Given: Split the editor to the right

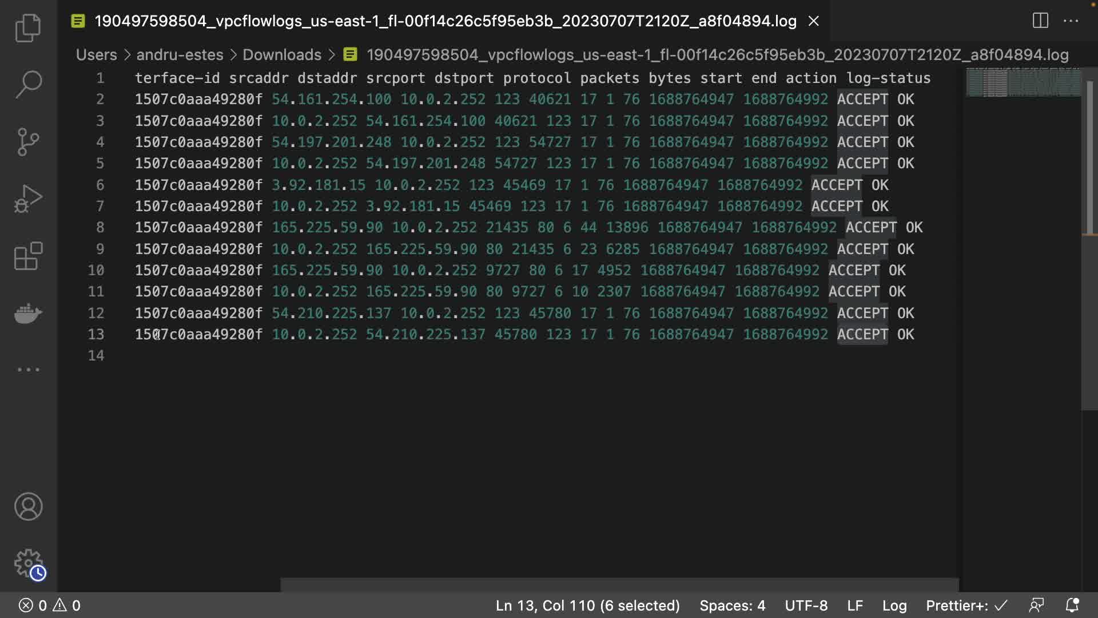Looking at the screenshot, I should (1040, 21).
